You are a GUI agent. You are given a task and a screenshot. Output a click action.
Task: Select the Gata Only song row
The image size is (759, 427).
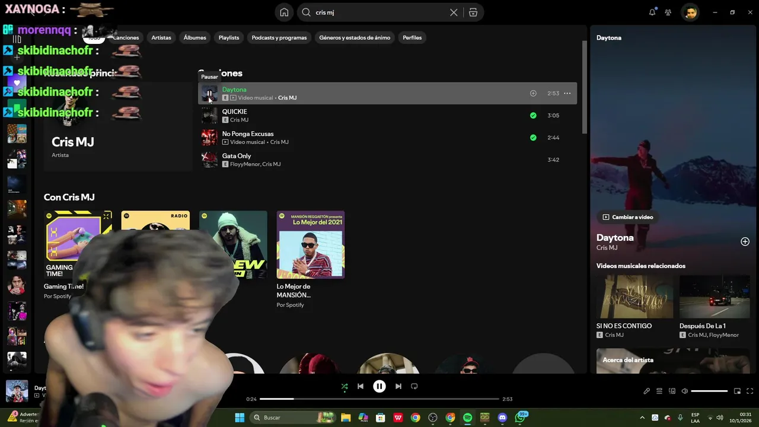[x=387, y=160]
